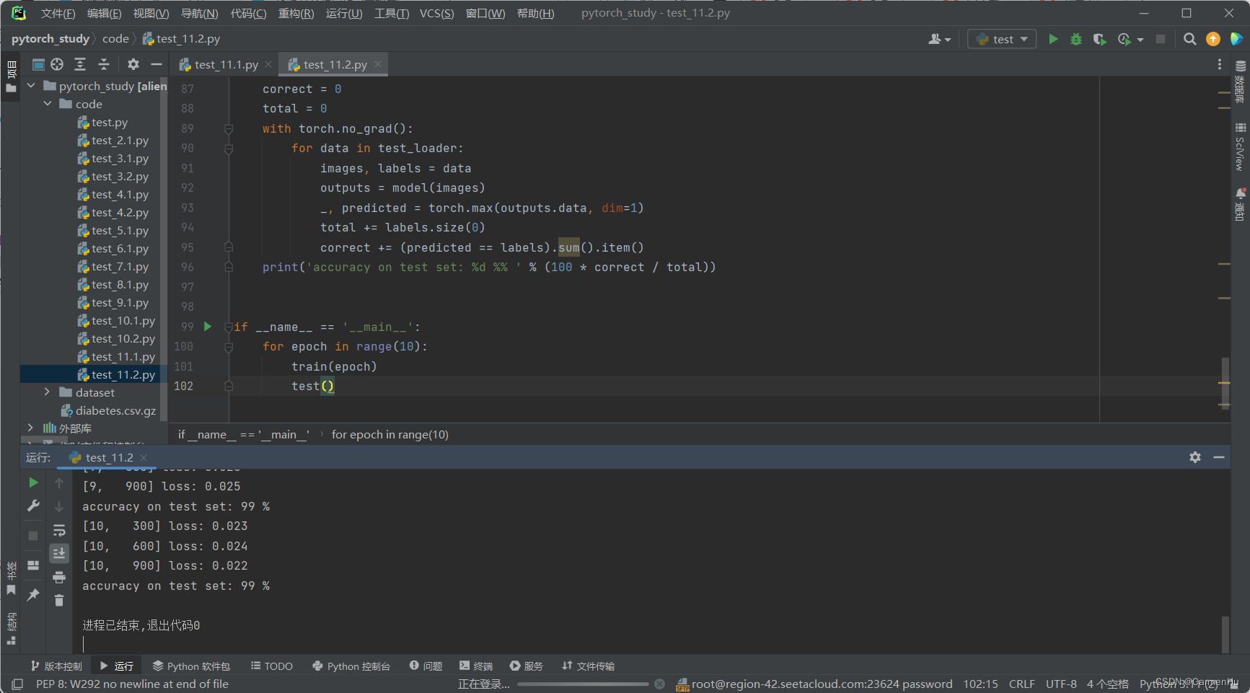Toggle soft-wrap in run console
The width and height of the screenshot is (1250, 693).
coord(59,531)
